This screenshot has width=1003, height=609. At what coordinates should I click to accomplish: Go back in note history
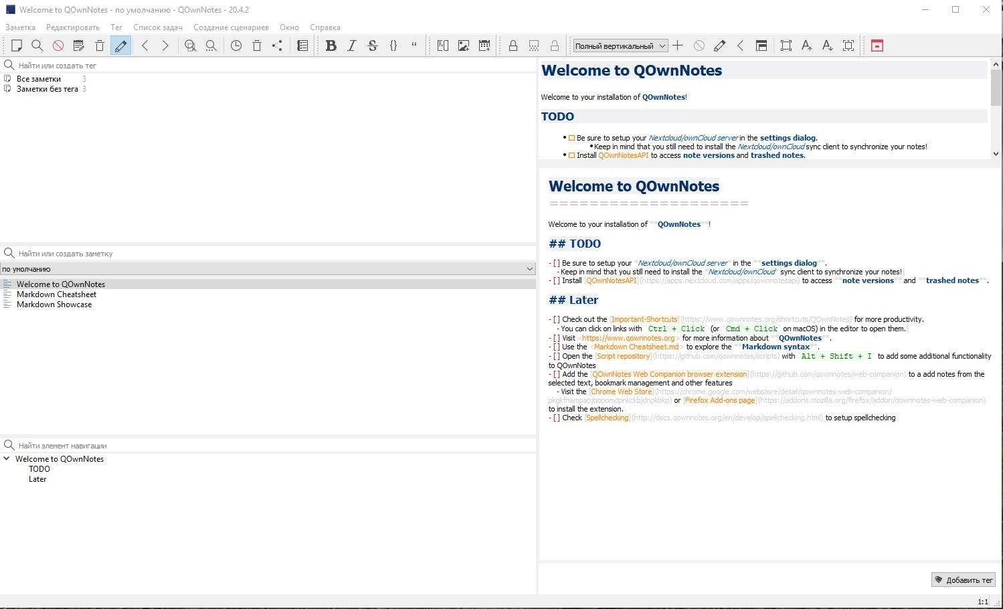click(145, 46)
